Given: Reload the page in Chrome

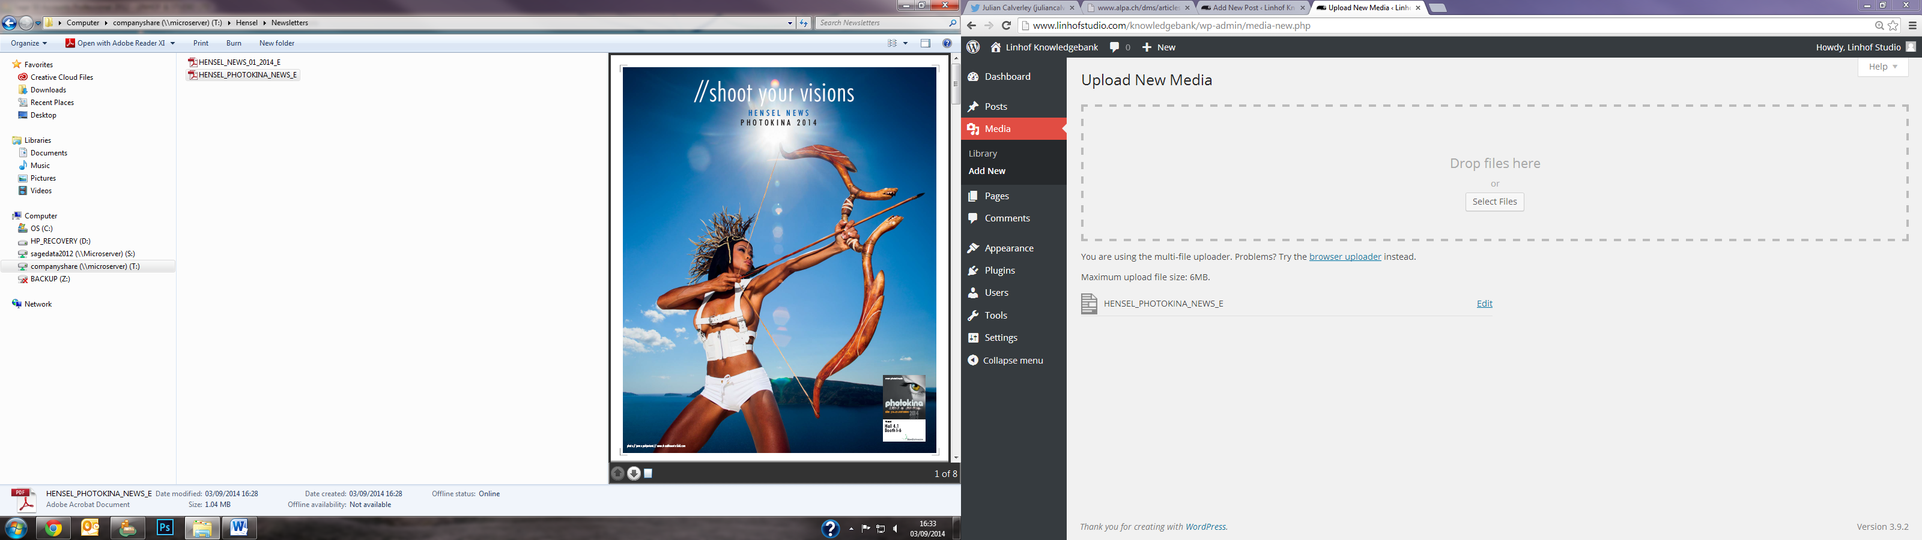Looking at the screenshot, I should pyautogui.click(x=1006, y=25).
